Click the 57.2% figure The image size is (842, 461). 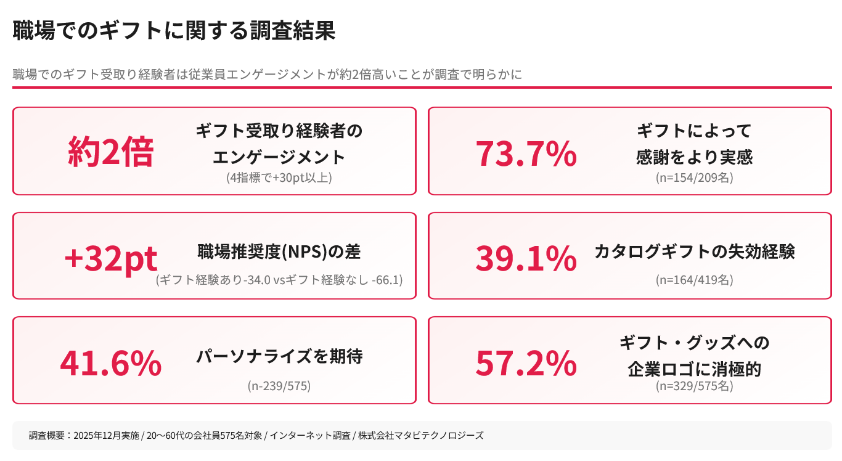[x=526, y=363]
